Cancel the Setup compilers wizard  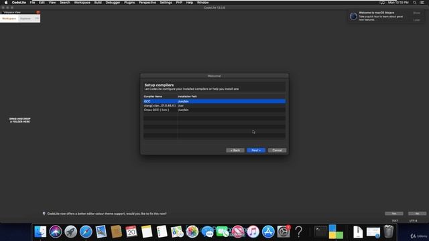pos(277,150)
